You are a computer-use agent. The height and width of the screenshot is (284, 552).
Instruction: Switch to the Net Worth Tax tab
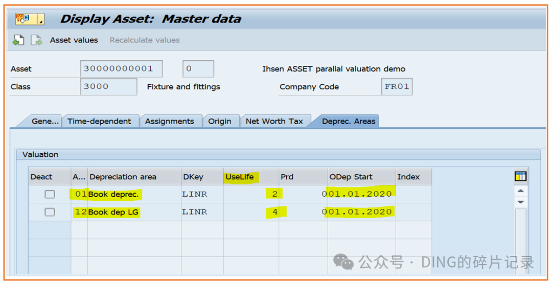tap(274, 121)
